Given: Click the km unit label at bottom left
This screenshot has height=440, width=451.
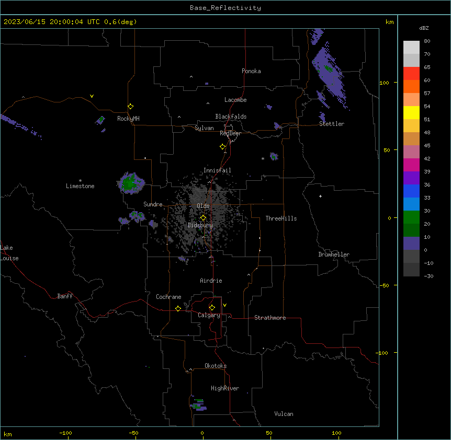Looking at the screenshot, I should click(x=8, y=434).
